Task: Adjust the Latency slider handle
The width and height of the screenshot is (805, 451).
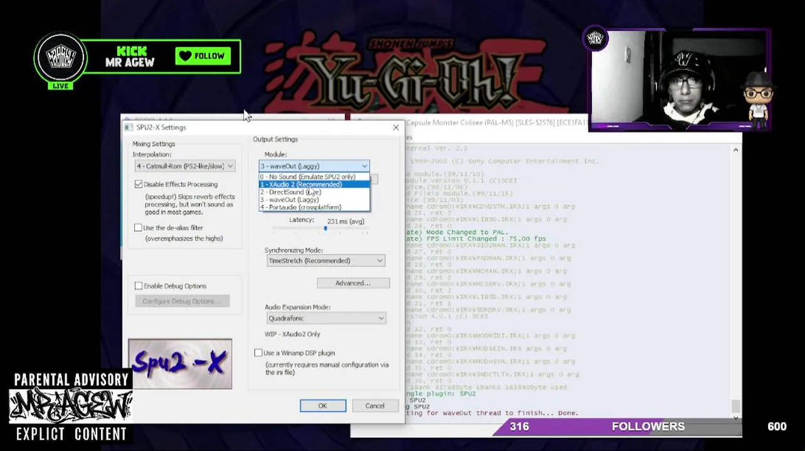Action: coord(325,229)
